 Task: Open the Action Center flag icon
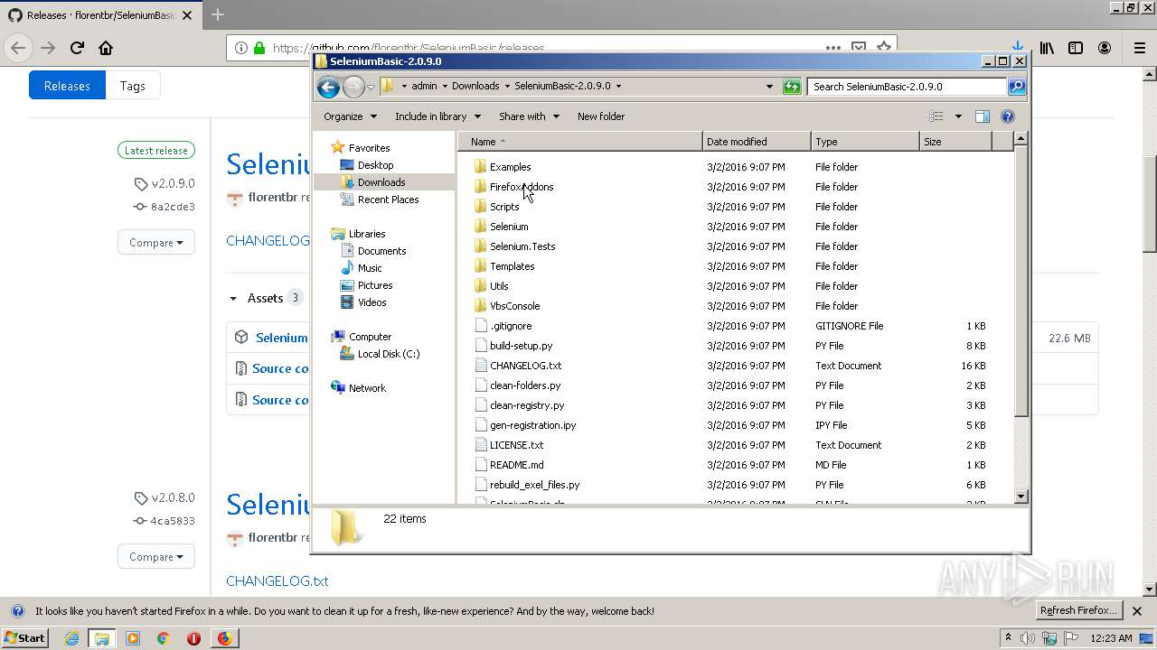point(1071,638)
